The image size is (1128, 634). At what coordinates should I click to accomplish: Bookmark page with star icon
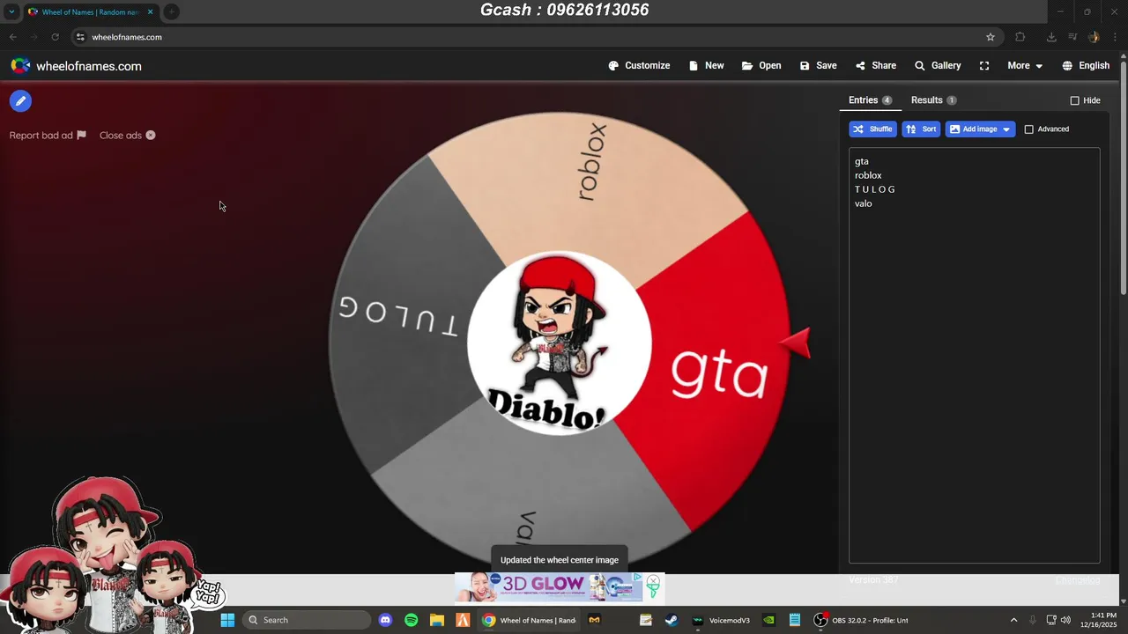click(x=991, y=37)
